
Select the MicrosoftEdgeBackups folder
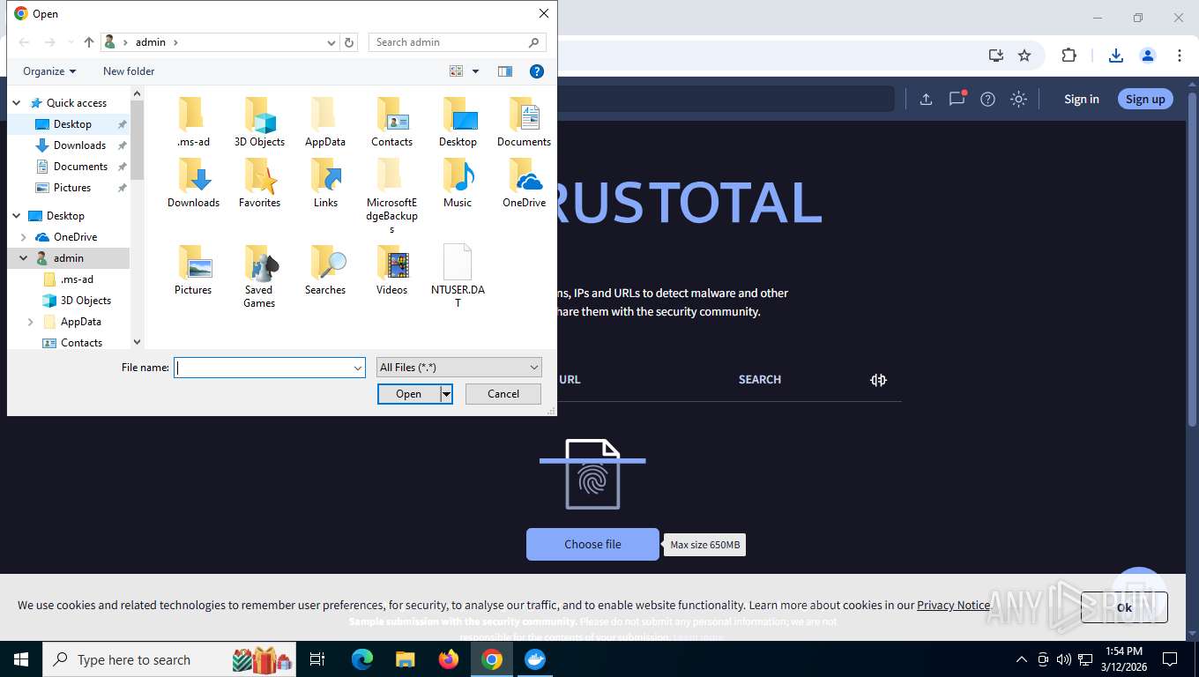pos(391,197)
